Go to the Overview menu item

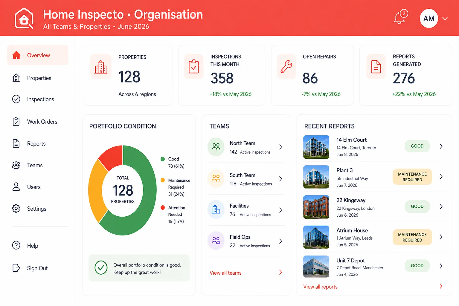(x=38, y=55)
